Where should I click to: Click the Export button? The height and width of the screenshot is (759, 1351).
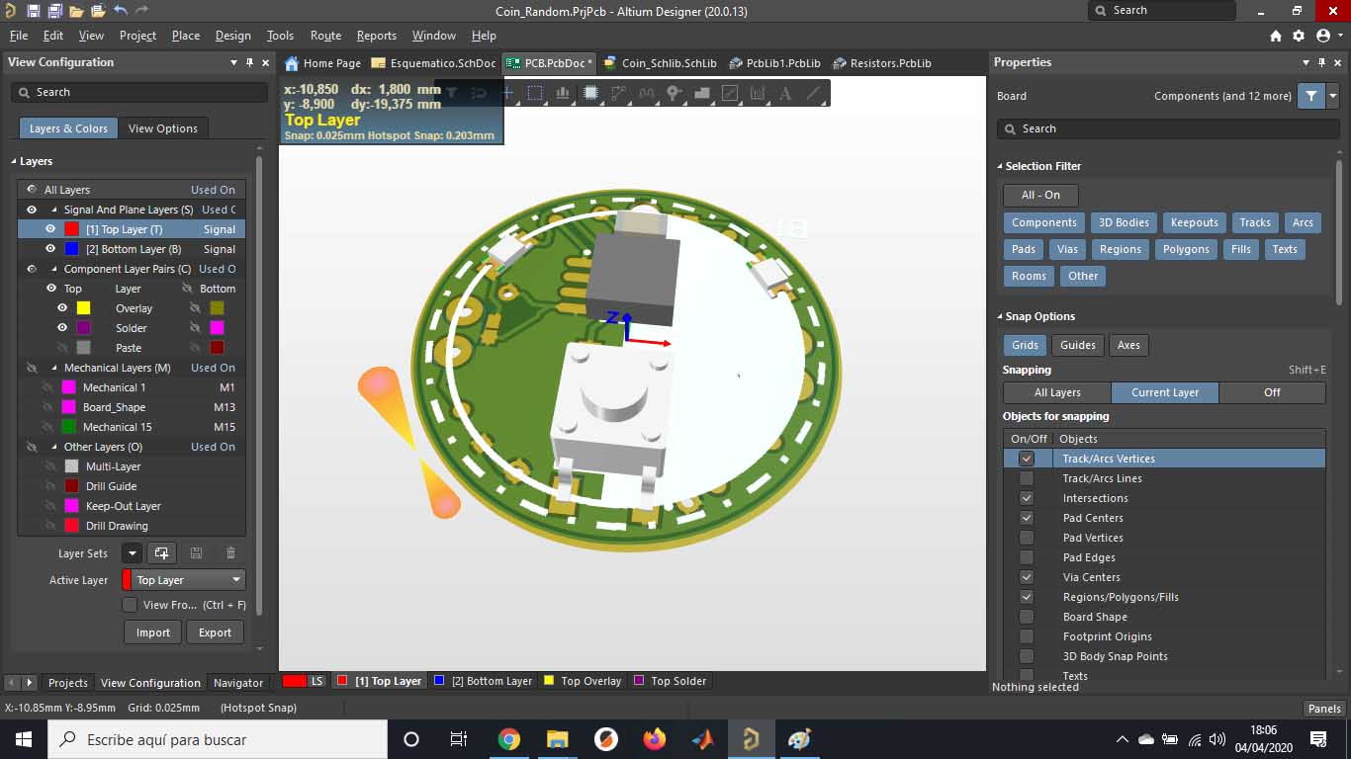(215, 632)
